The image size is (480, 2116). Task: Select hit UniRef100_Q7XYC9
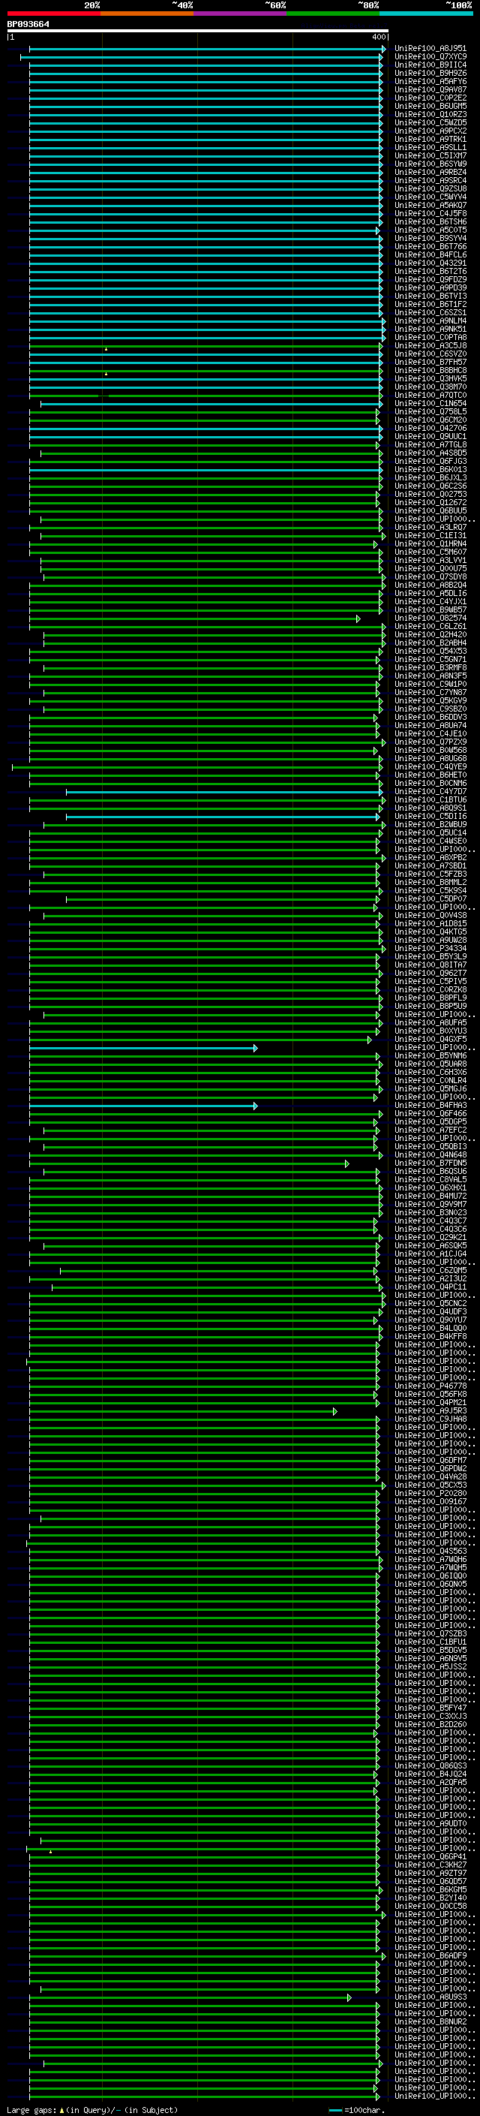pos(430,57)
